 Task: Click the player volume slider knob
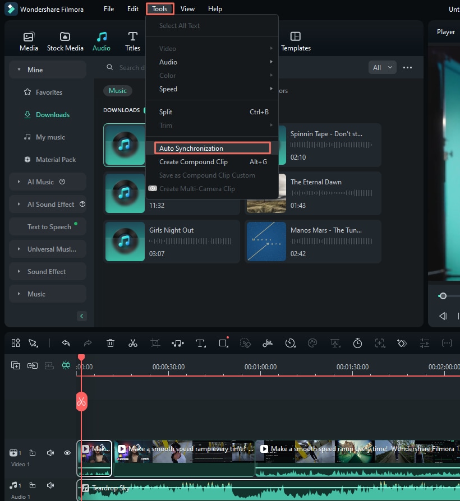pyautogui.click(x=443, y=296)
